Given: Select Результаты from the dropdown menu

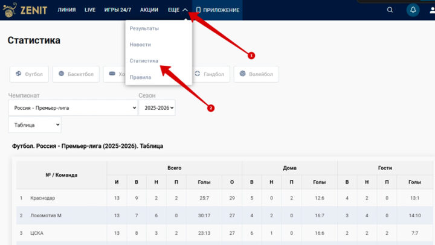Looking at the screenshot, I should [144, 28].
